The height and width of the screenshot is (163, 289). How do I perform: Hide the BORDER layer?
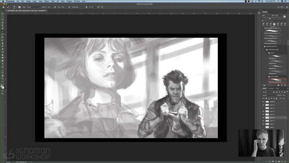click(x=263, y=102)
